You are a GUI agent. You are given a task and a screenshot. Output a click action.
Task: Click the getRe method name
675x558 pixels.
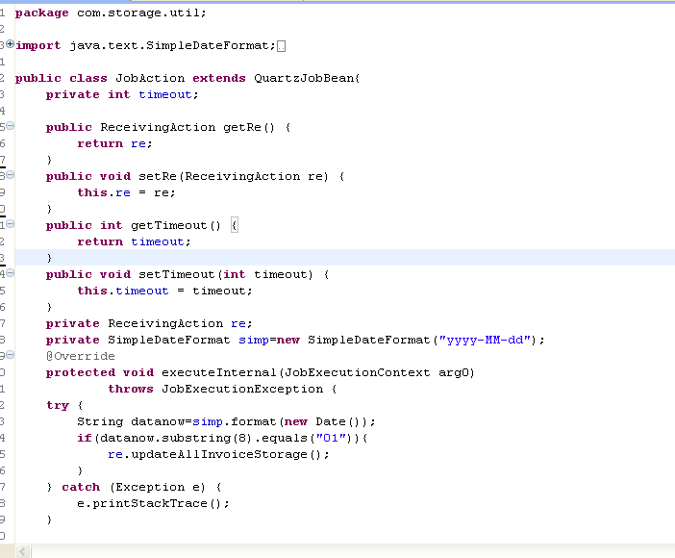click(242, 128)
